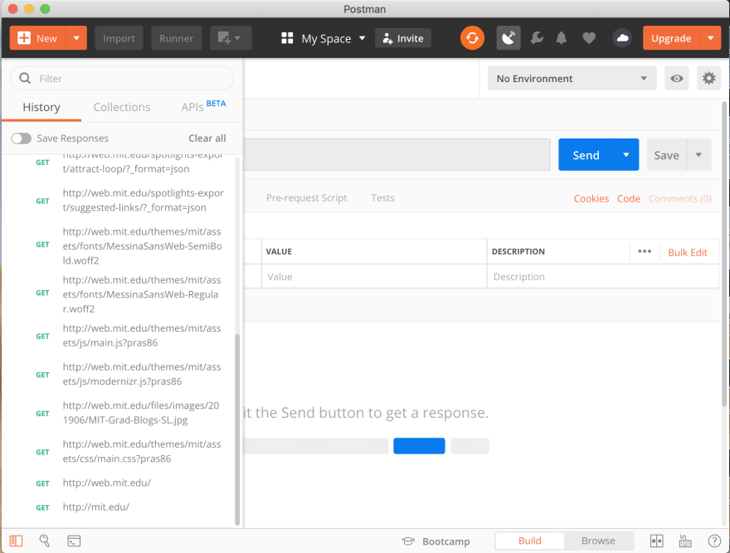Click the heart icon in header
Image resolution: width=730 pixels, height=553 pixels.
(589, 38)
